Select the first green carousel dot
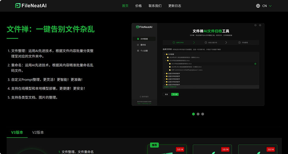This screenshot has height=154, width=288. click(x=193, y=114)
